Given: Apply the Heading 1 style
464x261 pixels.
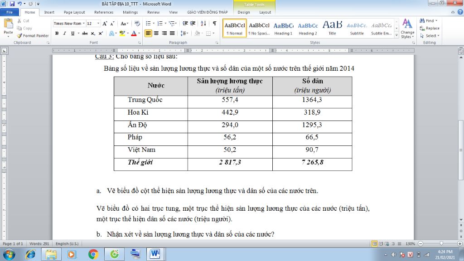Looking at the screenshot, I should [x=283, y=29].
